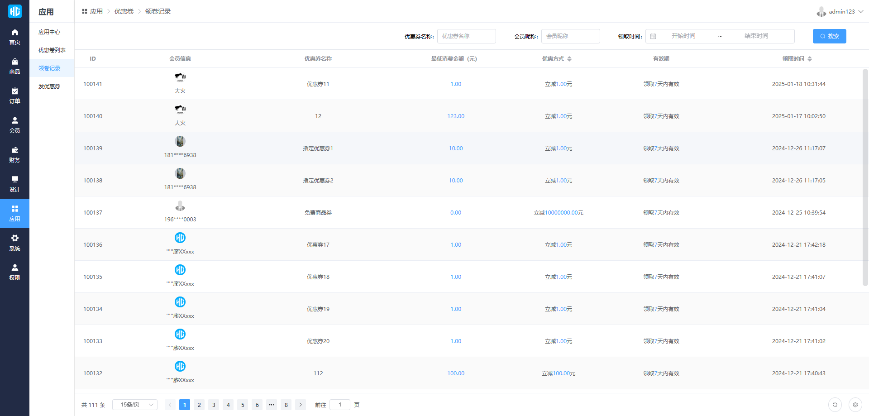Select 发优惠券 in the submenu
869x416 pixels.
pos(49,86)
